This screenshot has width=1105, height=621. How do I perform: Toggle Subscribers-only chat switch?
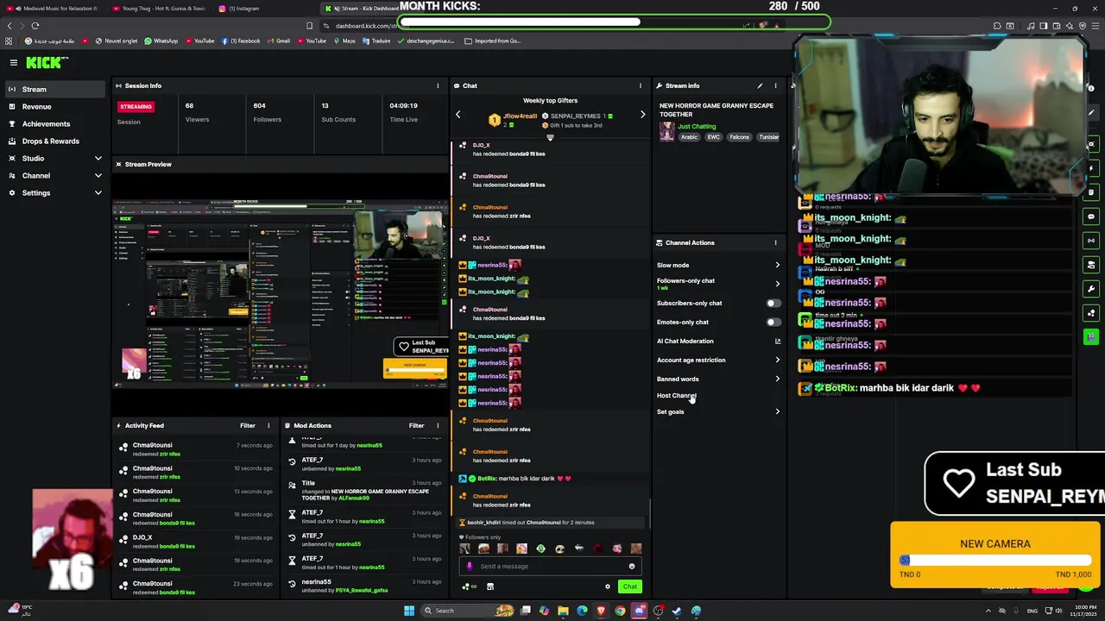tap(773, 304)
